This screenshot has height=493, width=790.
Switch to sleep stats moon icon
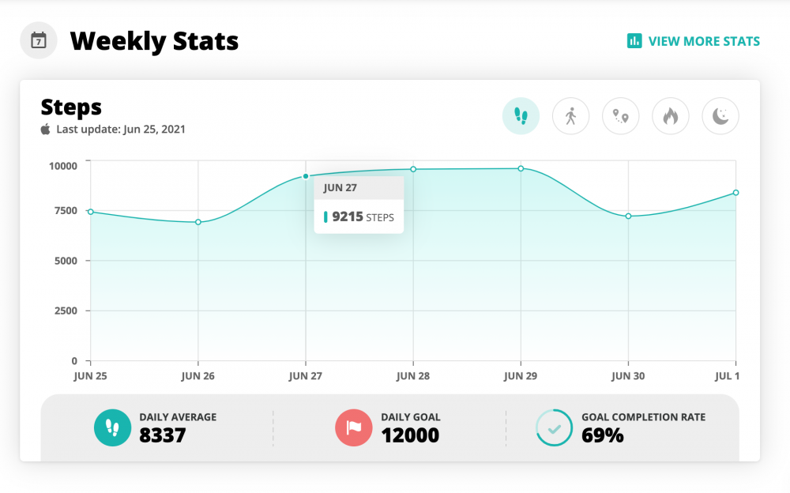coord(720,117)
